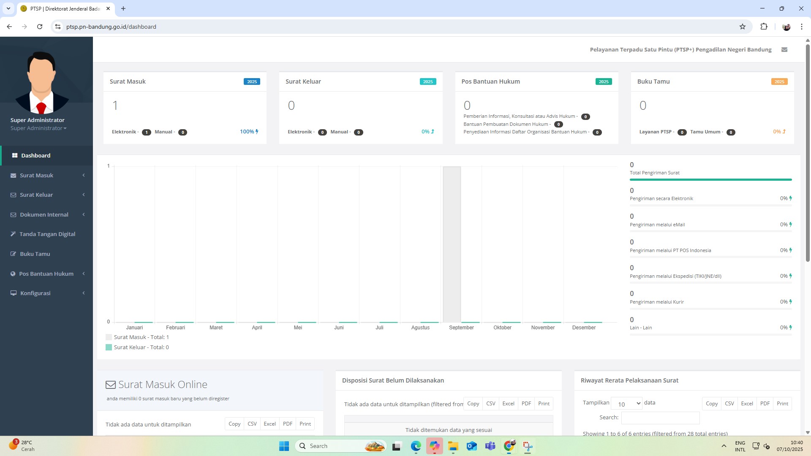The height and width of the screenshot is (456, 811).
Task: Reload the page with the refresh icon
Action: point(40,27)
